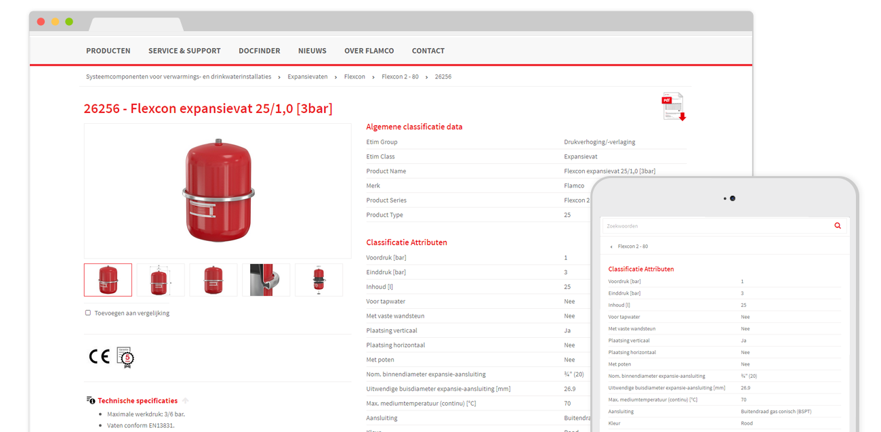Open the OVER FLAMCO menu

(x=369, y=50)
